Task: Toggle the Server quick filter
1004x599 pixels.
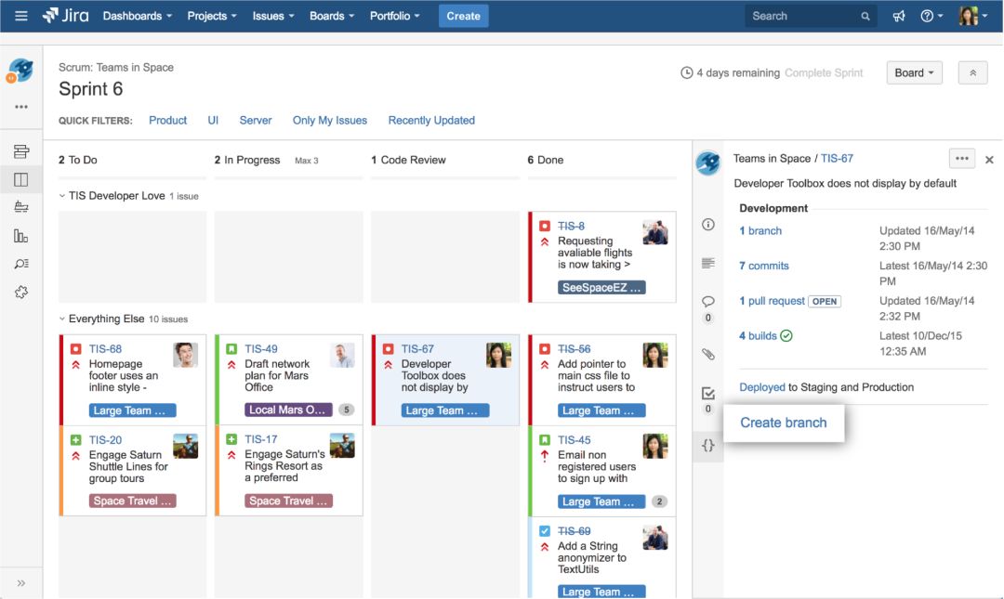Action: (x=256, y=121)
